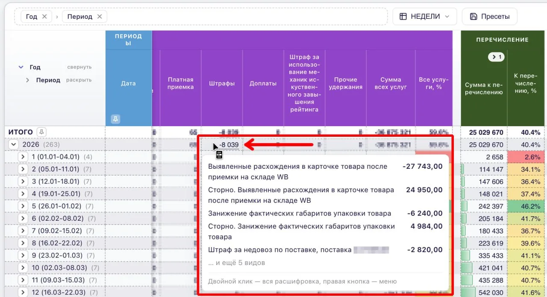547x297 pixels.
Task: Click the save icon in Пресеты
Action: click(x=473, y=17)
